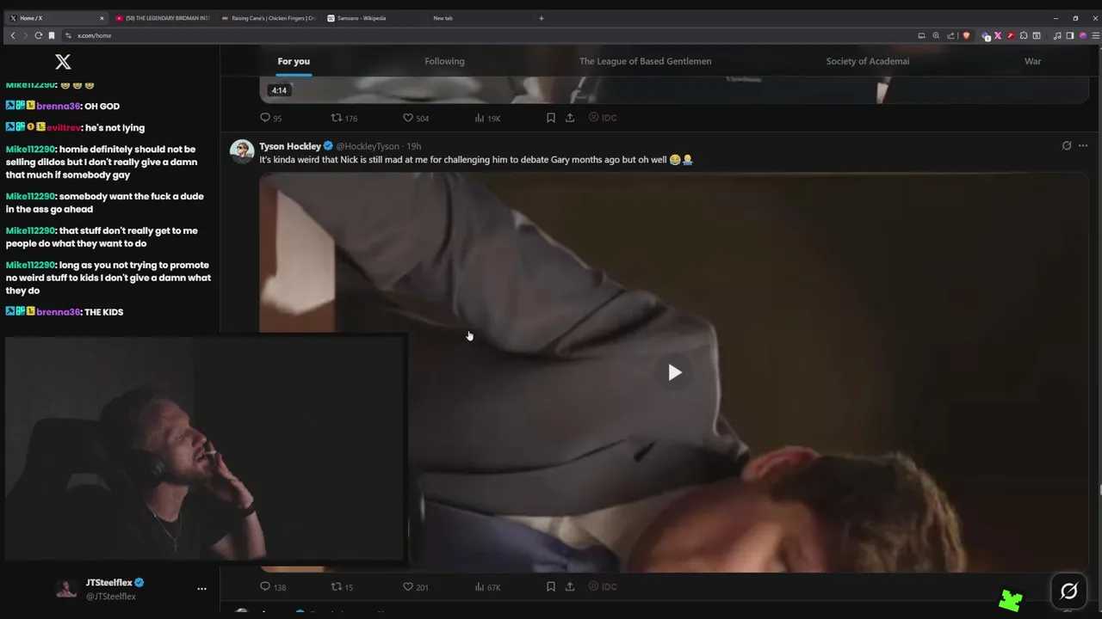Toggle the browser sidebar panel icon

[1070, 35]
